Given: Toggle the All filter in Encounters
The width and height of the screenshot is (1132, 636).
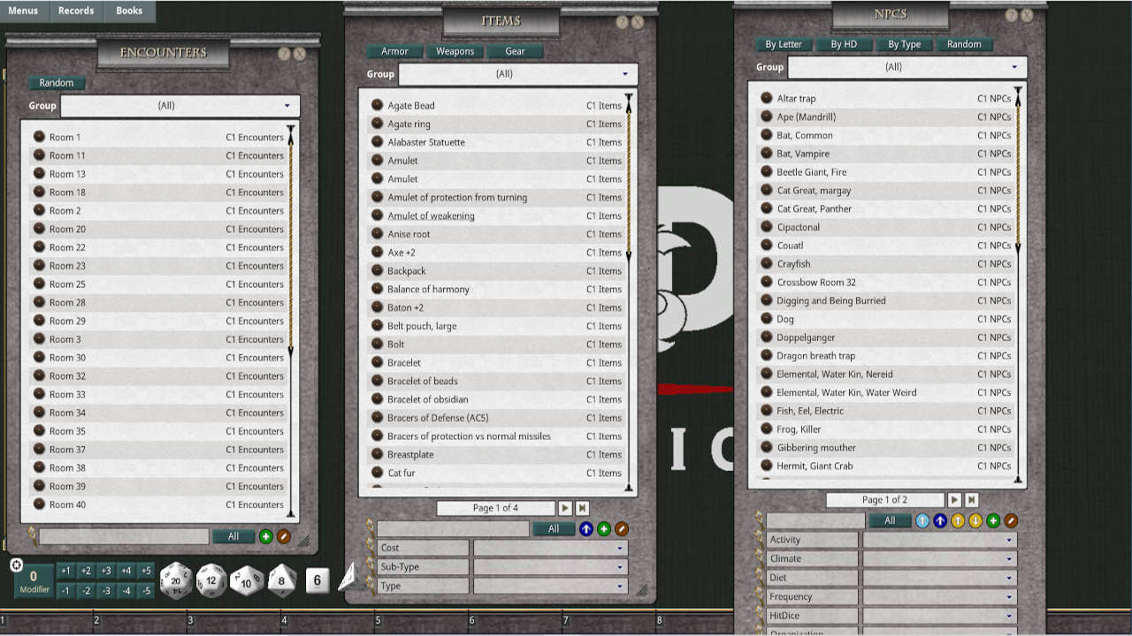Looking at the screenshot, I should click(233, 536).
